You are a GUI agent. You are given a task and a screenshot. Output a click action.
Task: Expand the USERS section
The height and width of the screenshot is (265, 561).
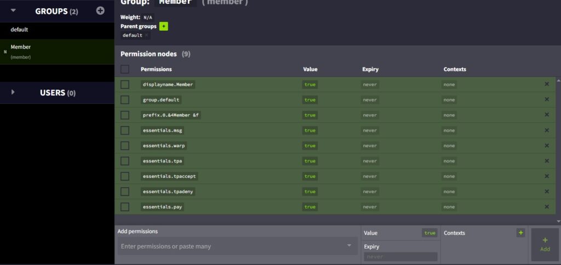coord(14,92)
